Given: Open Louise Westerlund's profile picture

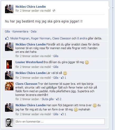Looking at the screenshot, I should (x=9, y=64).
